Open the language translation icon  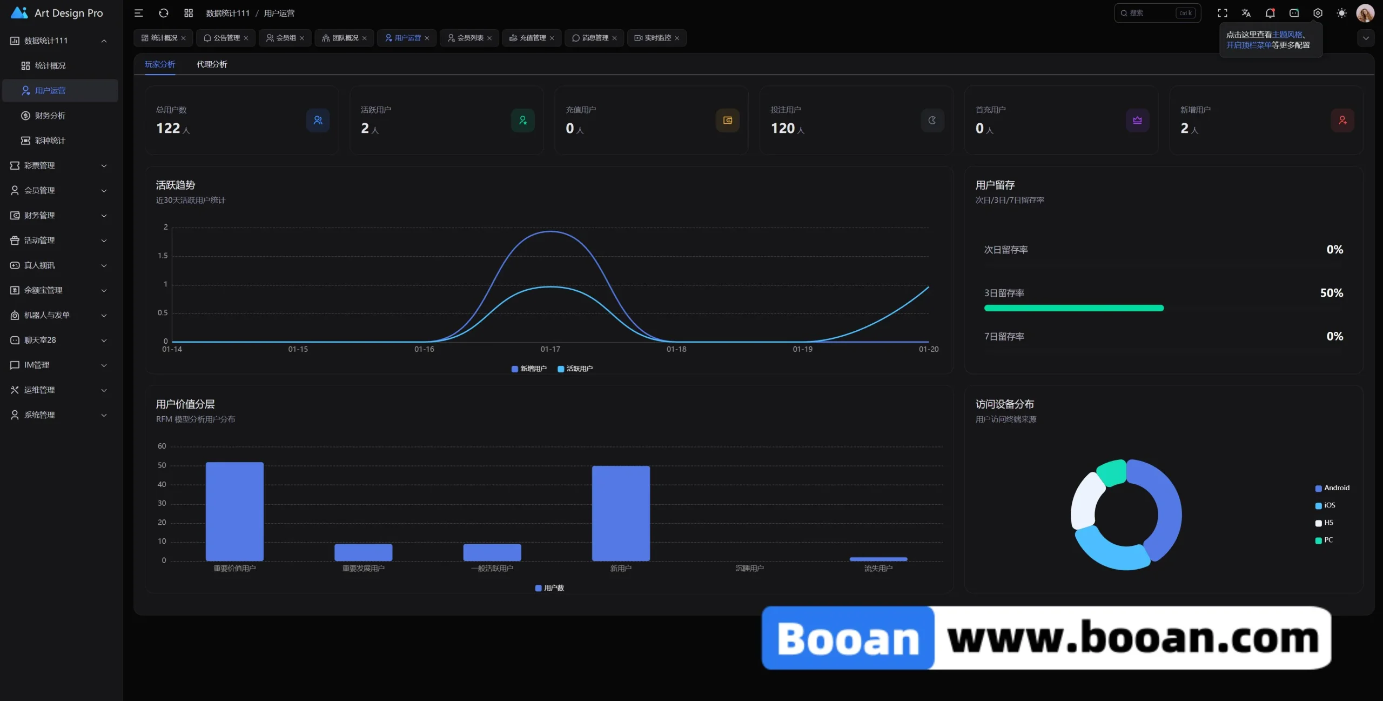[1246, 13]
